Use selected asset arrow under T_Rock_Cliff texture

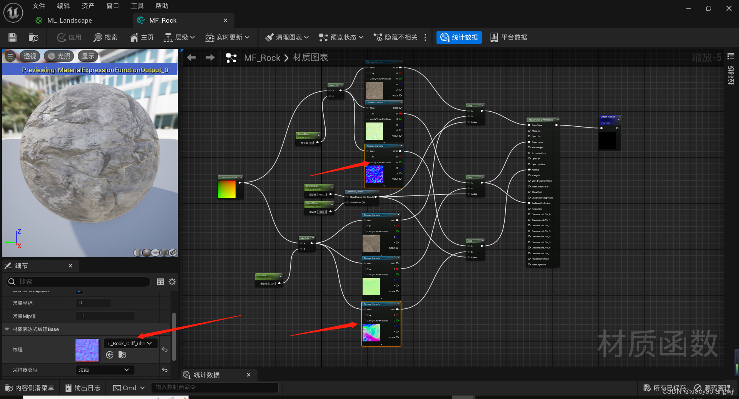(110, 355)
